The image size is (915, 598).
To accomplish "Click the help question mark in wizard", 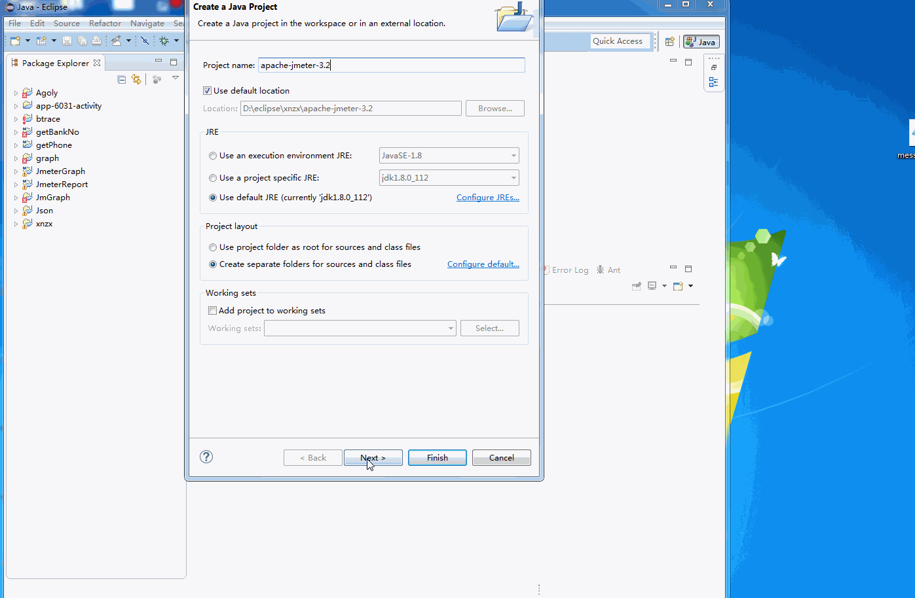I will coord(206,457).
